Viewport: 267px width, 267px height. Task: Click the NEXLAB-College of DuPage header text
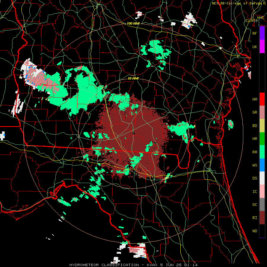click(x=237, y=3)
